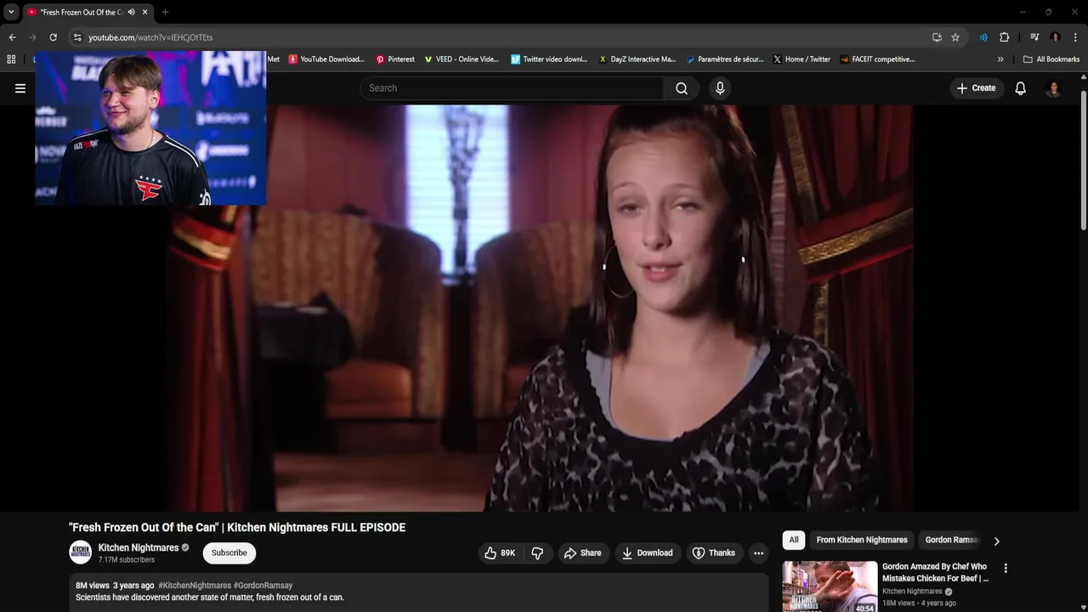The width and height of the screenshot is (1088, 612).
Task: Select the All filter chip
Action: pos(793,540)
